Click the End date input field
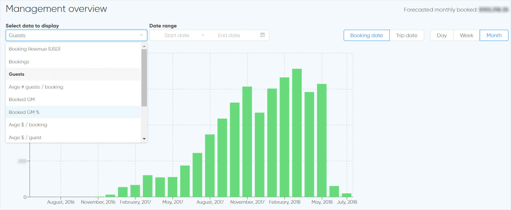Image resolution: width=511 pixels, height=210 pixels. (229, 35)
